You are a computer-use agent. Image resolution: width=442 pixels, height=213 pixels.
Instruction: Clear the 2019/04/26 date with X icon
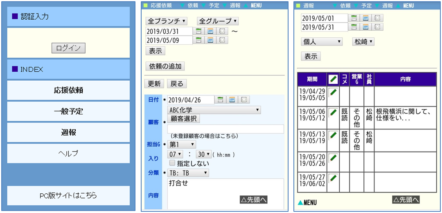point(244,100)
